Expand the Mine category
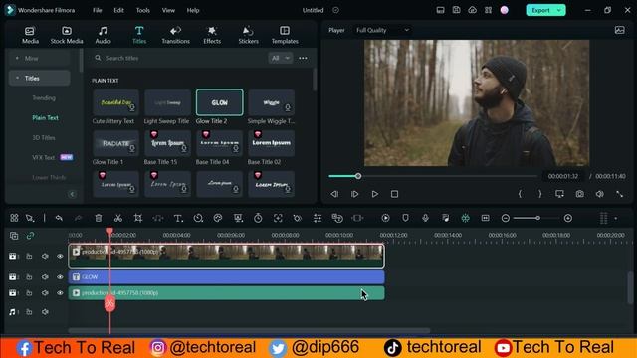 [17, 58]
